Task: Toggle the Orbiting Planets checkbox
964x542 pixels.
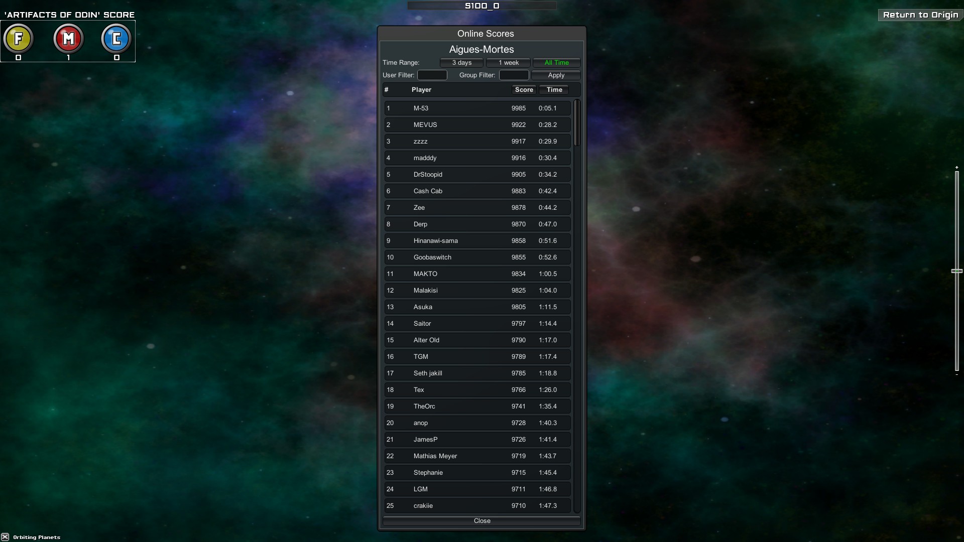Action: [x=5, y=537]
